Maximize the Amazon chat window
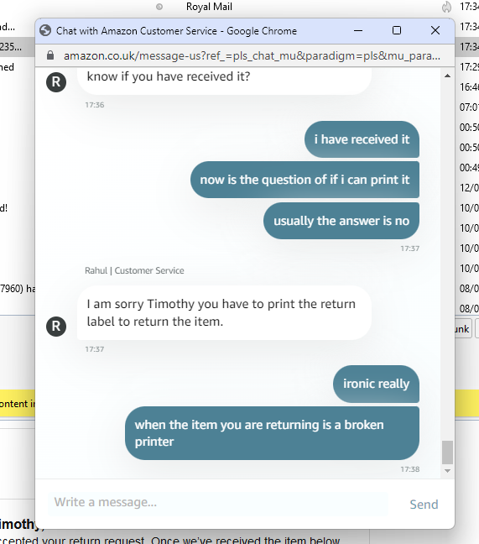 397,30
